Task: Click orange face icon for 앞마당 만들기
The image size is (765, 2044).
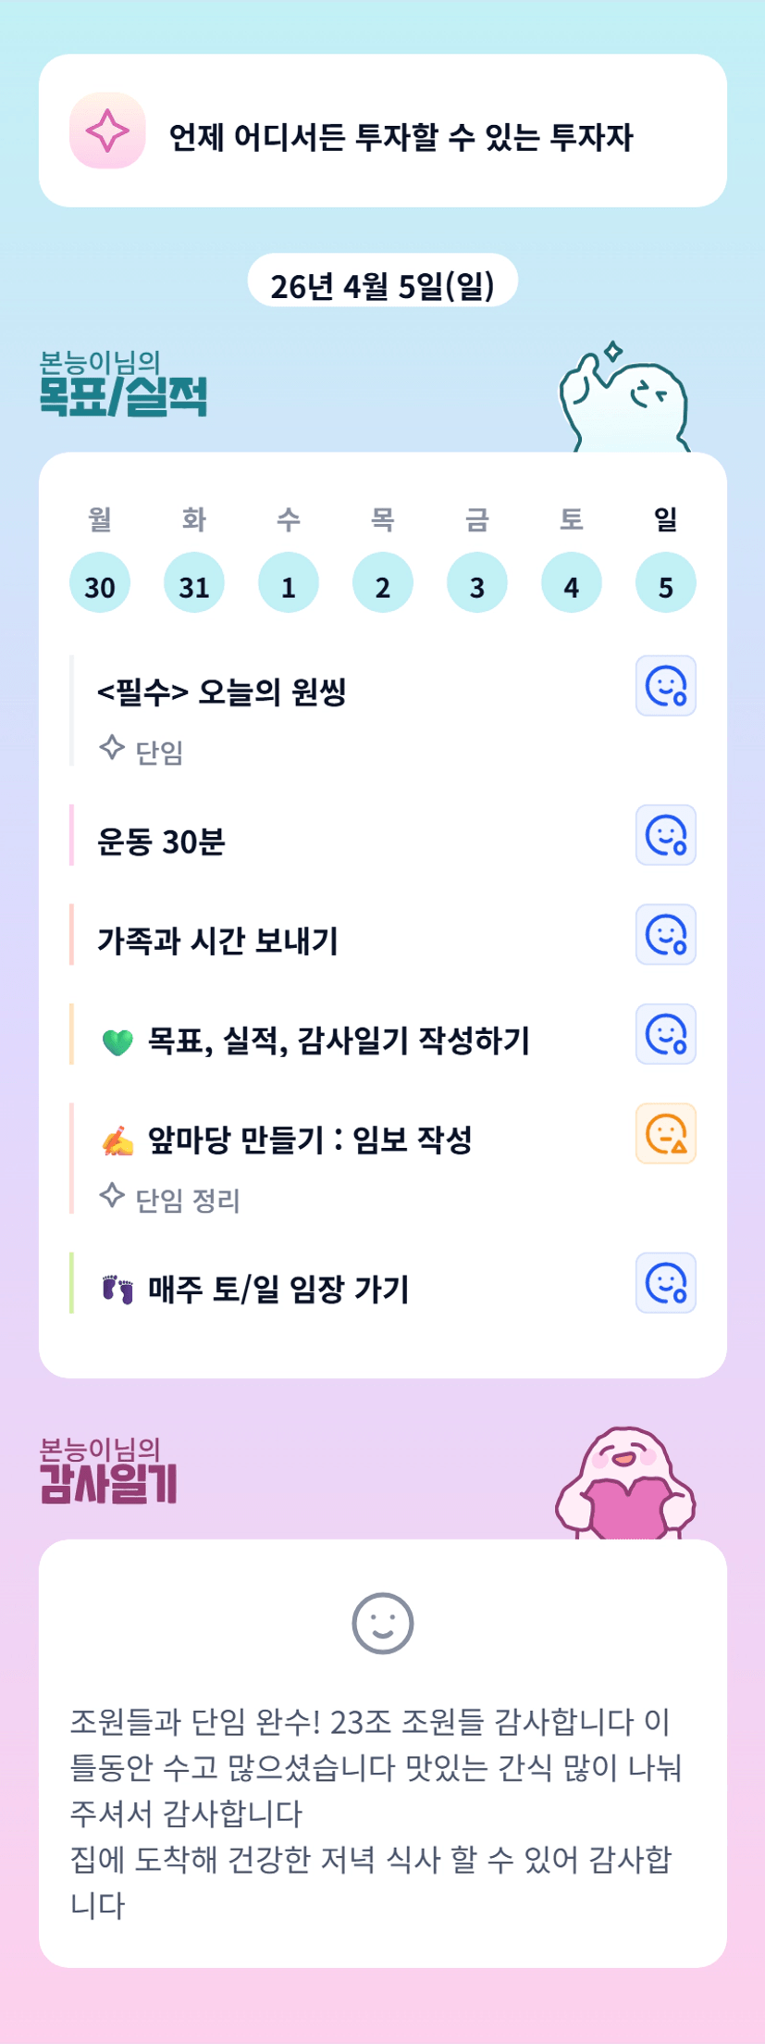Action: click(x=665, y=1133)
